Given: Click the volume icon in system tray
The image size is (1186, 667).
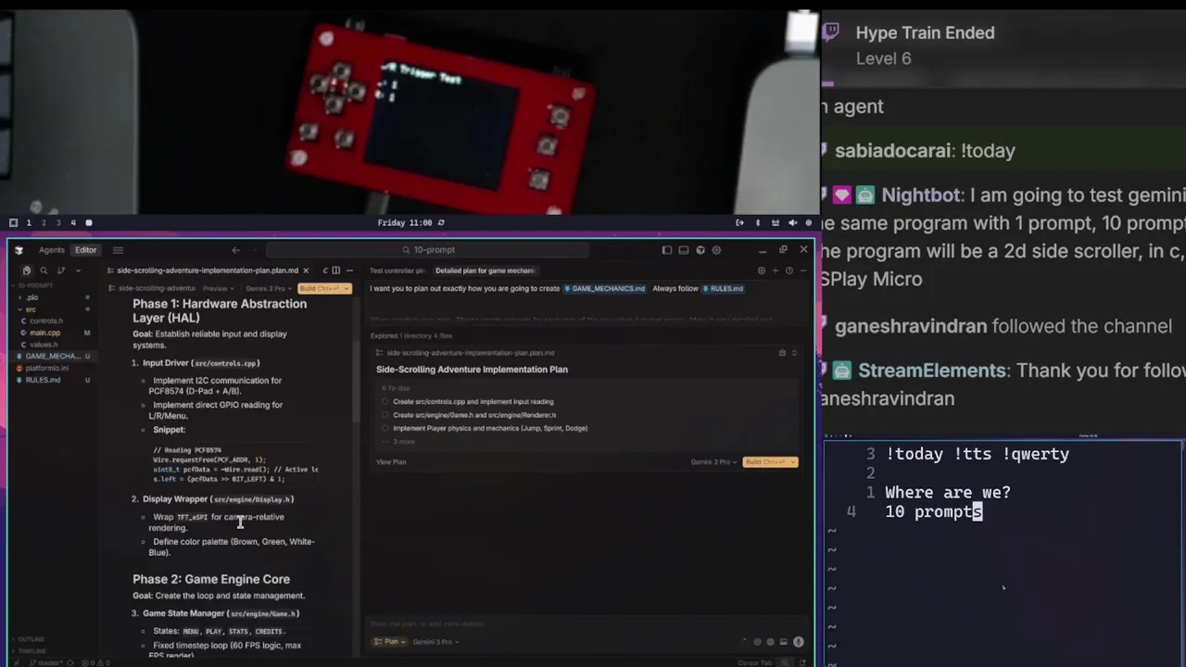Looking at the screenshot, I should tap(792, 222).
